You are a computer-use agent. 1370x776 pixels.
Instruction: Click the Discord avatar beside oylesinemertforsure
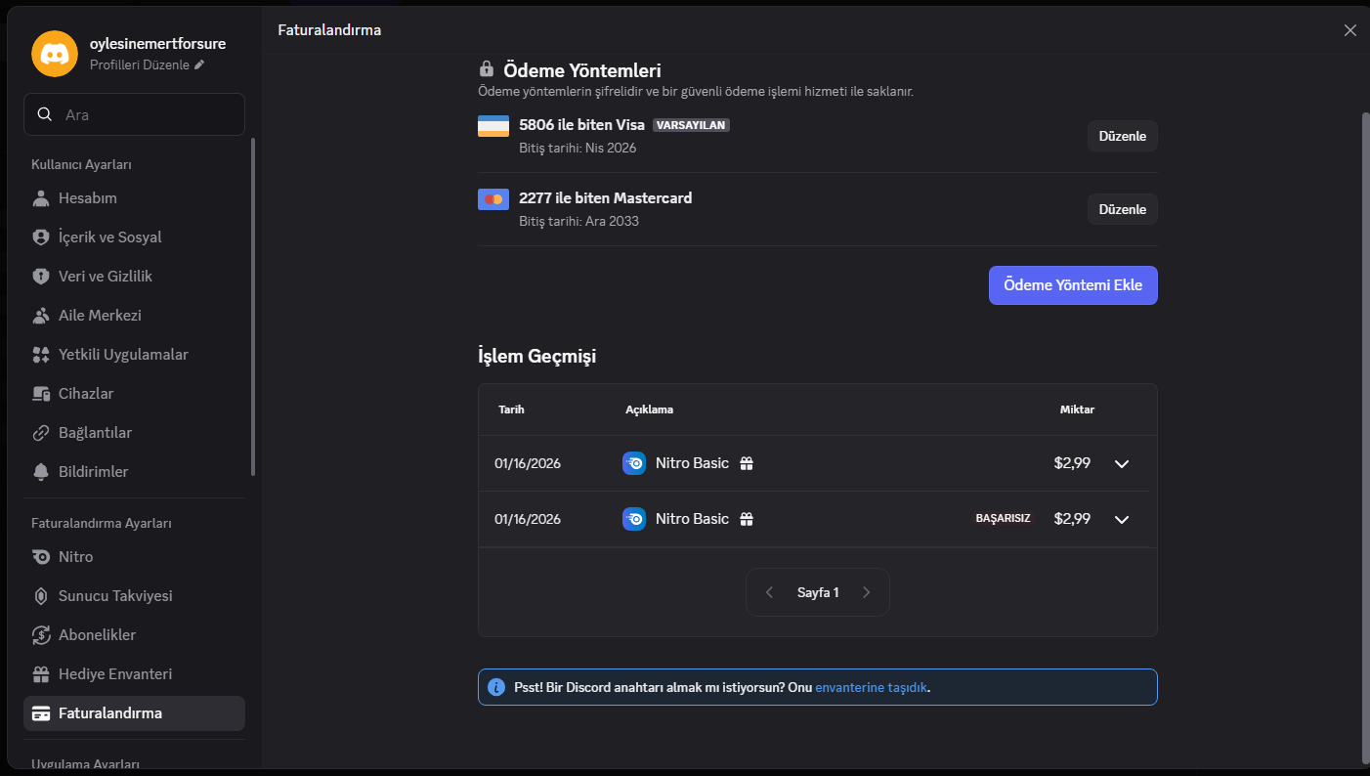[x=55, y=53]
